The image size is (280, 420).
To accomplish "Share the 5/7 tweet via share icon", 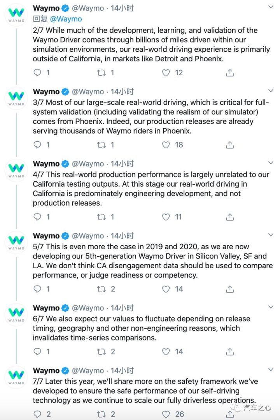I will click(230, 289).
